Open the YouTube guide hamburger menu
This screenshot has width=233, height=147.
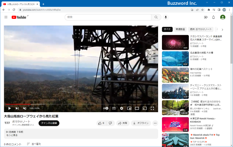(x=6, y=17)
